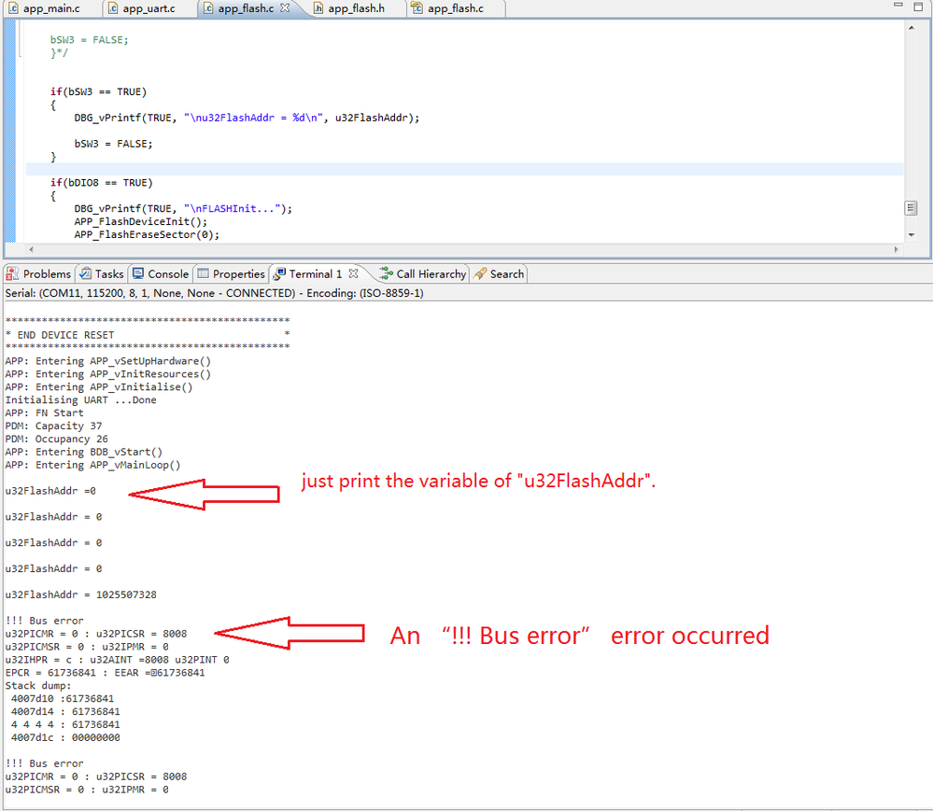This screenshot has height=811, width=933.
Task: Maximize the editor area
Action: tap(918, 7)
